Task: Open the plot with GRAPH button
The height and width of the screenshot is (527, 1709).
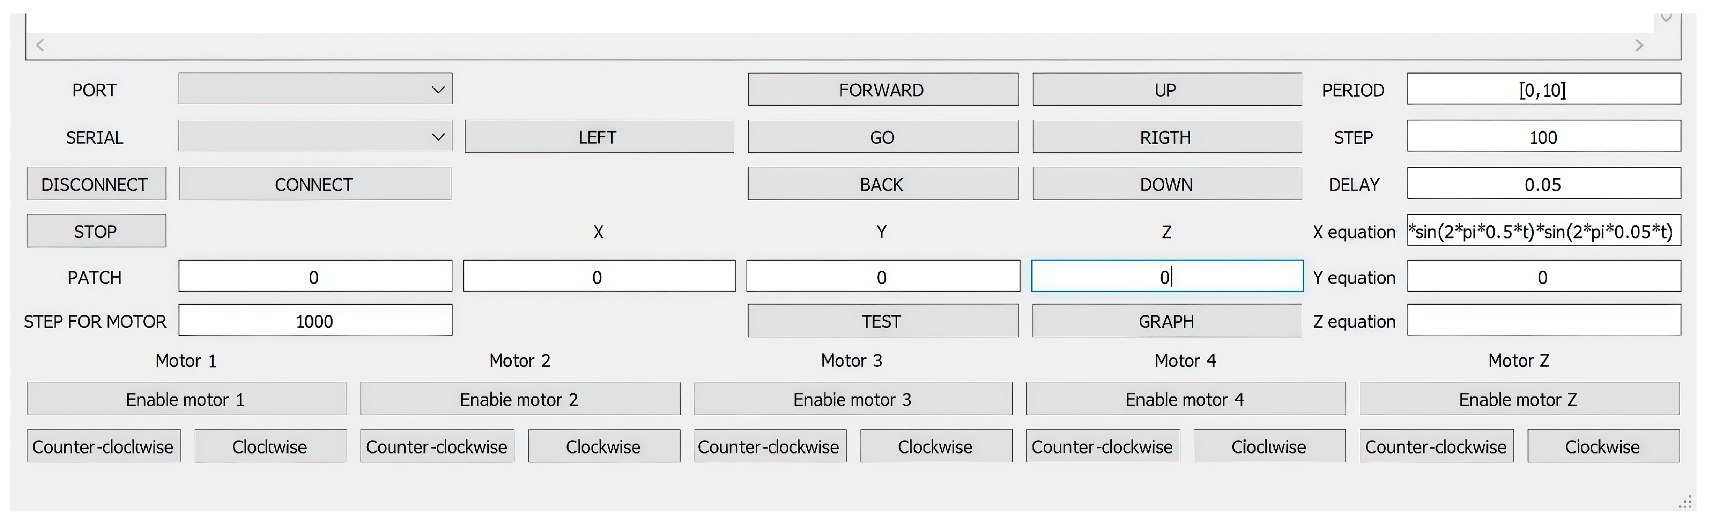Action: (1166, 321)
